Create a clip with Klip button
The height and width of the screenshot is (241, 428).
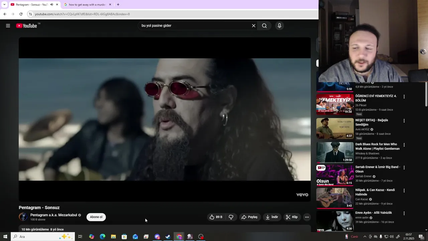pyautogui.click(x=292, y=217)
